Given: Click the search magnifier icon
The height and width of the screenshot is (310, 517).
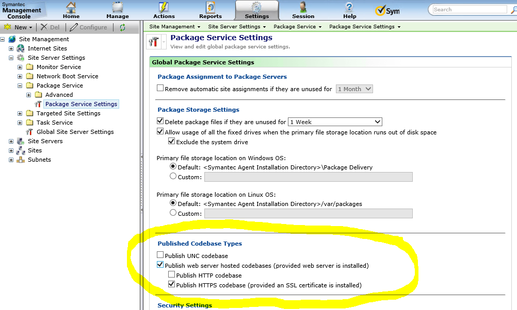Looking at the screenshot, I should point(513,10).
